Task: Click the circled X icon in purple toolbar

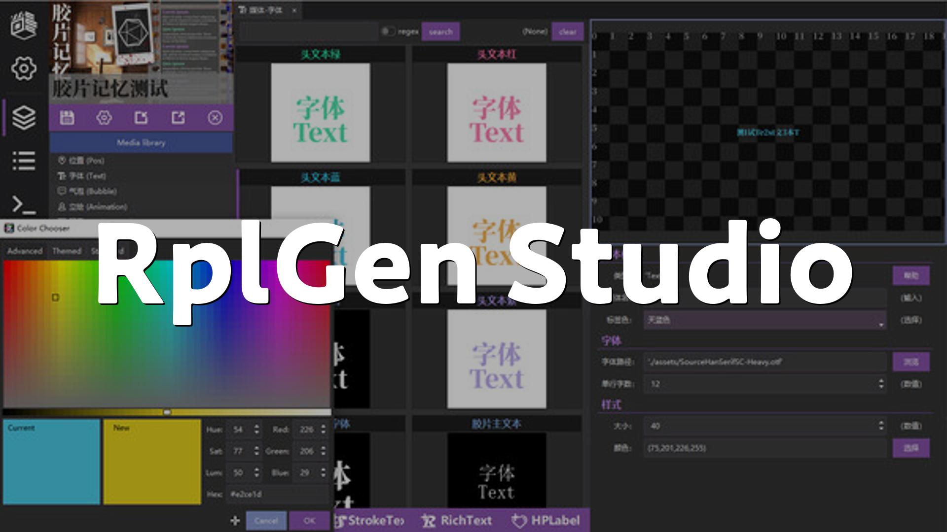Action: pos(215,118)
